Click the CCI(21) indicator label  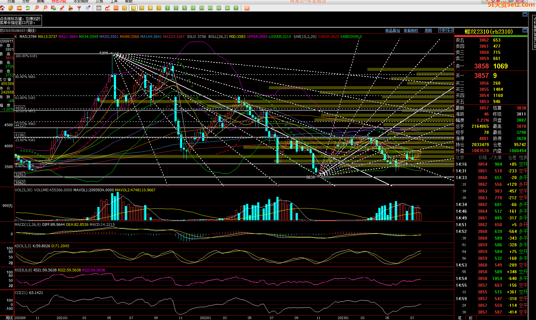(21, 293)
